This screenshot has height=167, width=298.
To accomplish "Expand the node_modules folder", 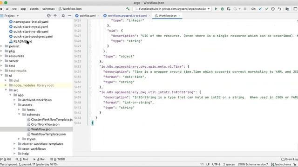I will (6, 85).
